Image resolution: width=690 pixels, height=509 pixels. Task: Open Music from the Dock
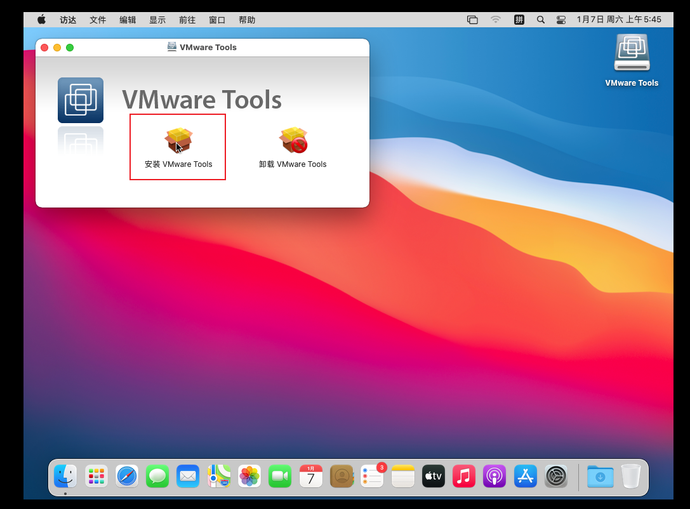point(464,476)
